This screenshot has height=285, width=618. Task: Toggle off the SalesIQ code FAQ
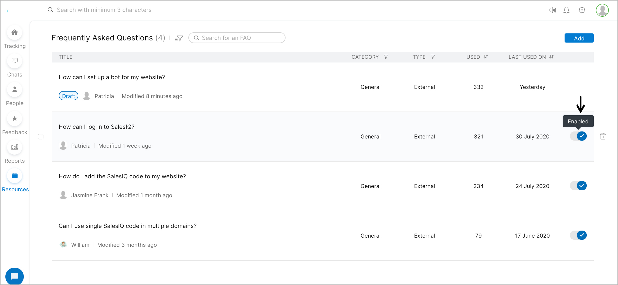click(578, 186)
